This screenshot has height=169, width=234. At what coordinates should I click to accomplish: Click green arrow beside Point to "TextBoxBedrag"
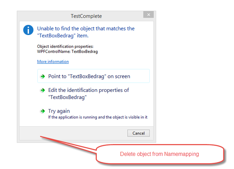pyautogui.click(x=43, y=76)
